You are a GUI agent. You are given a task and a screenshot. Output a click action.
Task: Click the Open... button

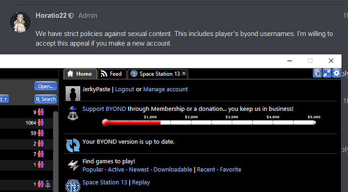click(x=45, y=86)
